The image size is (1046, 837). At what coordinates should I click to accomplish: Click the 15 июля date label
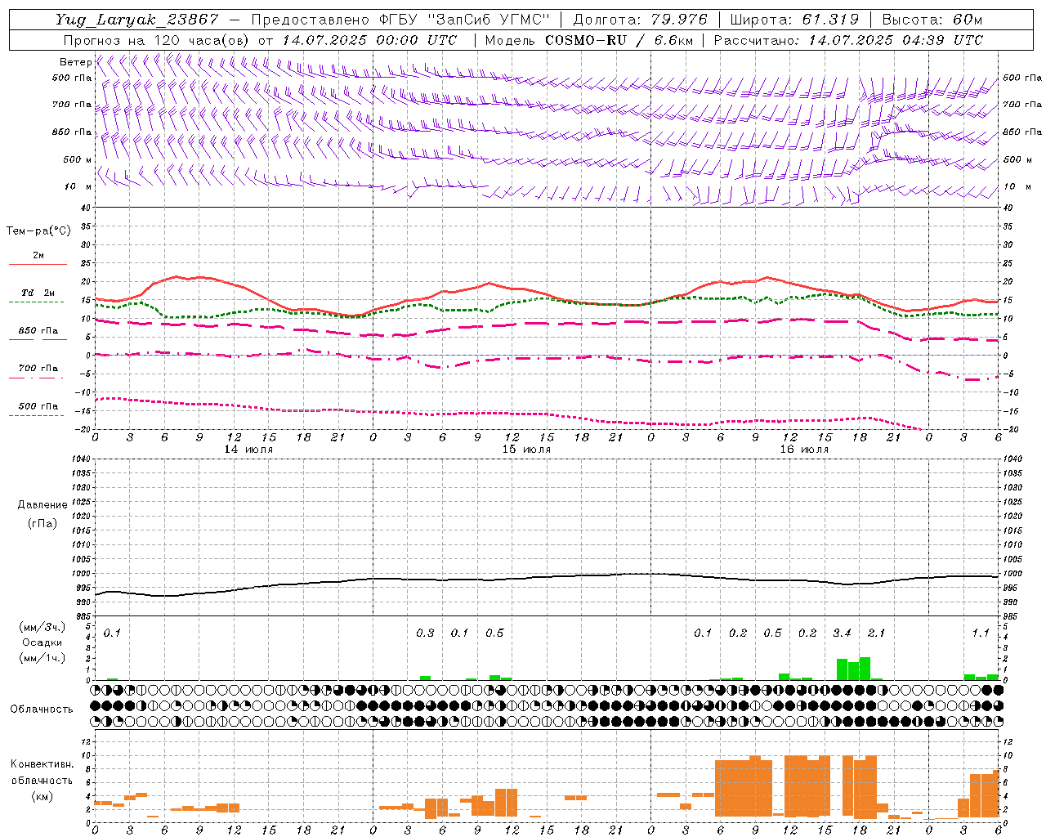[x=526, y=450]
